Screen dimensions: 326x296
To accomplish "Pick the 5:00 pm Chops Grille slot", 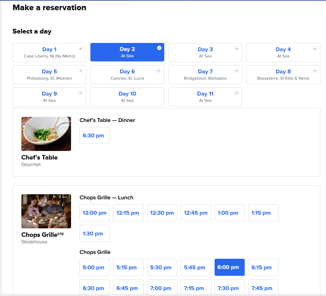I will pyautogui.click(x=94, y=268).
